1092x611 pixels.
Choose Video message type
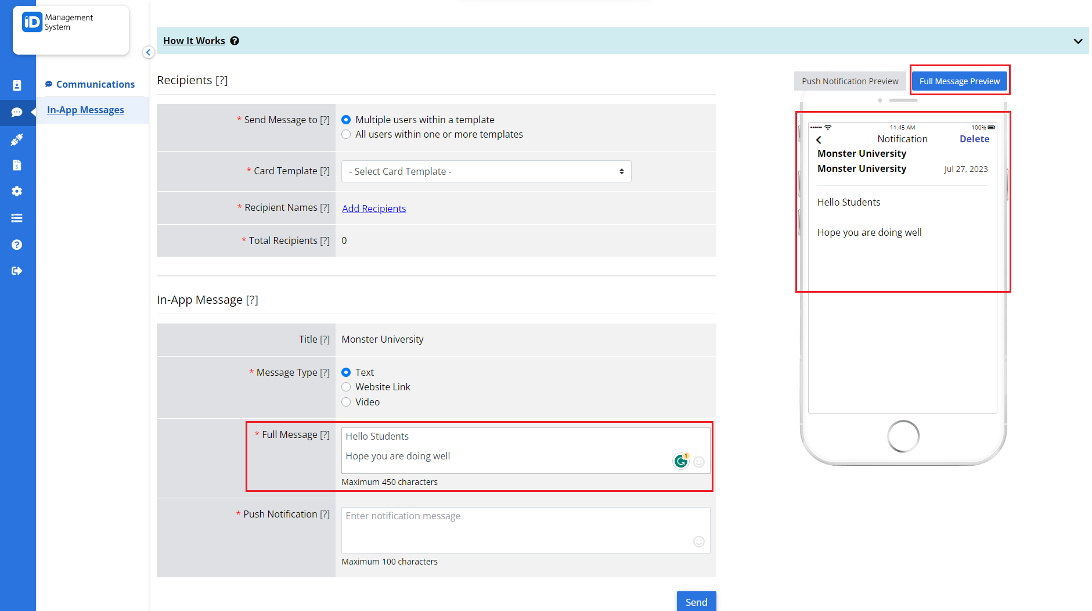click(346, 402)
